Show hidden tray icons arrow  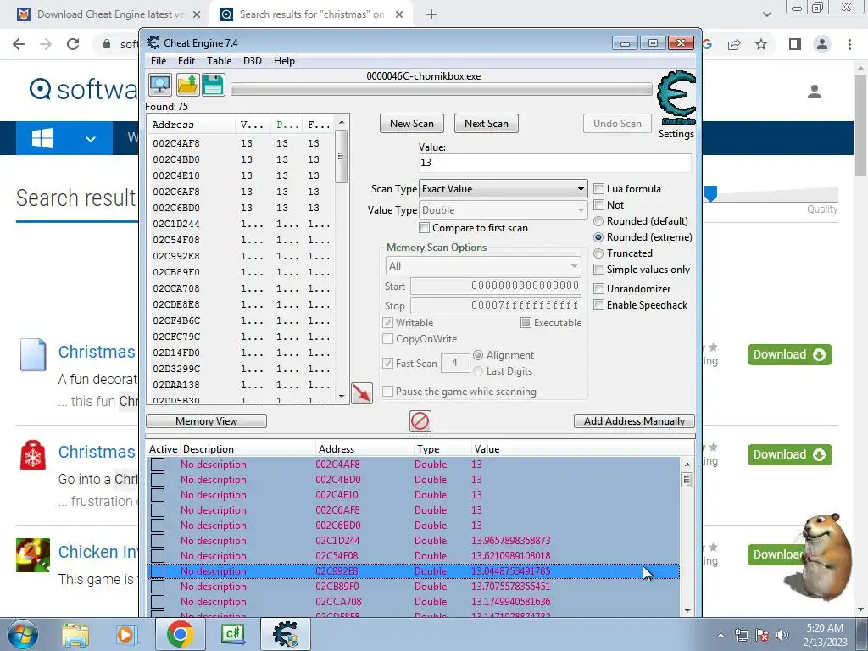click(721, 635)
